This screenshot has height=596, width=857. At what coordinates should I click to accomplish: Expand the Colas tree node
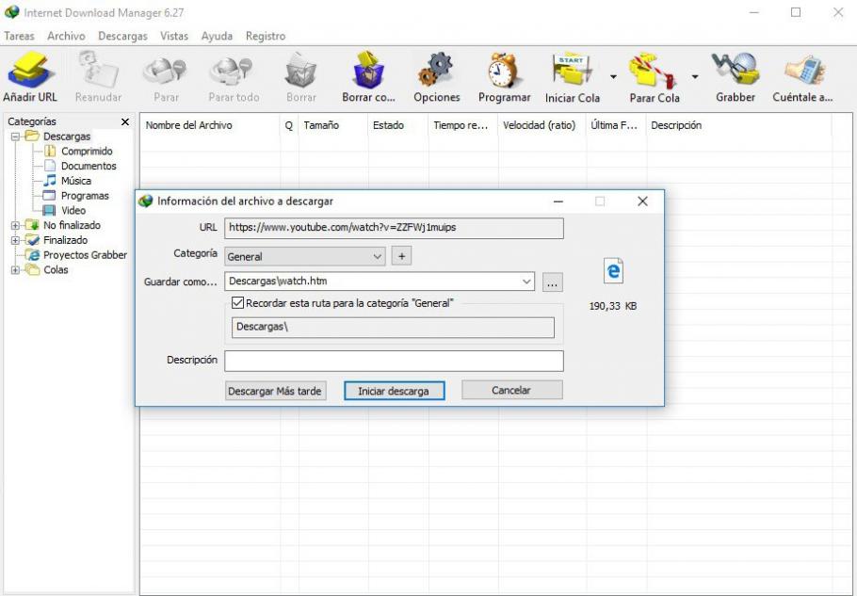15,270
